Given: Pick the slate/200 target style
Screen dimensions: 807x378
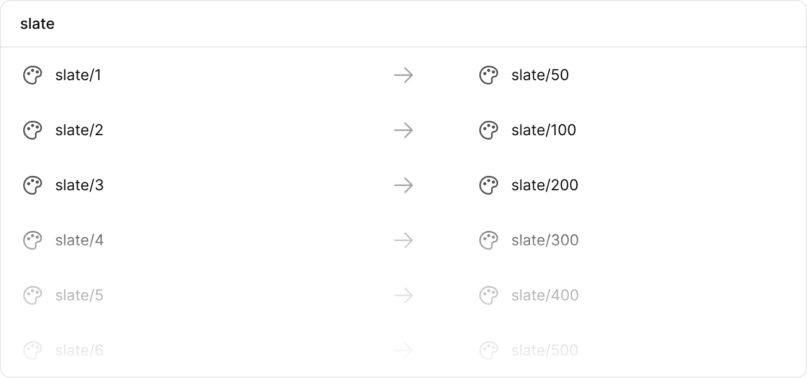Looking at the screenshot, I should coord(544,186).
